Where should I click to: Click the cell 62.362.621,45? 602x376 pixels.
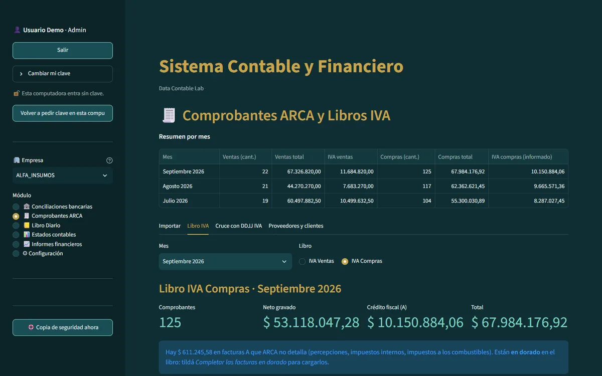[462, 186]
